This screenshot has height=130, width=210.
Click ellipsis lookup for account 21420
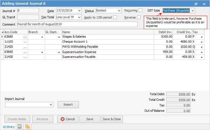click(x=25, y=47)
